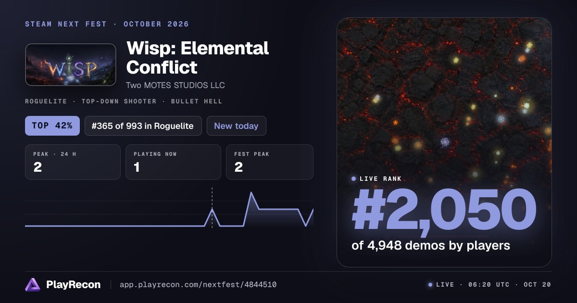Click the LIVE status dot in footer

click(430, 285)
